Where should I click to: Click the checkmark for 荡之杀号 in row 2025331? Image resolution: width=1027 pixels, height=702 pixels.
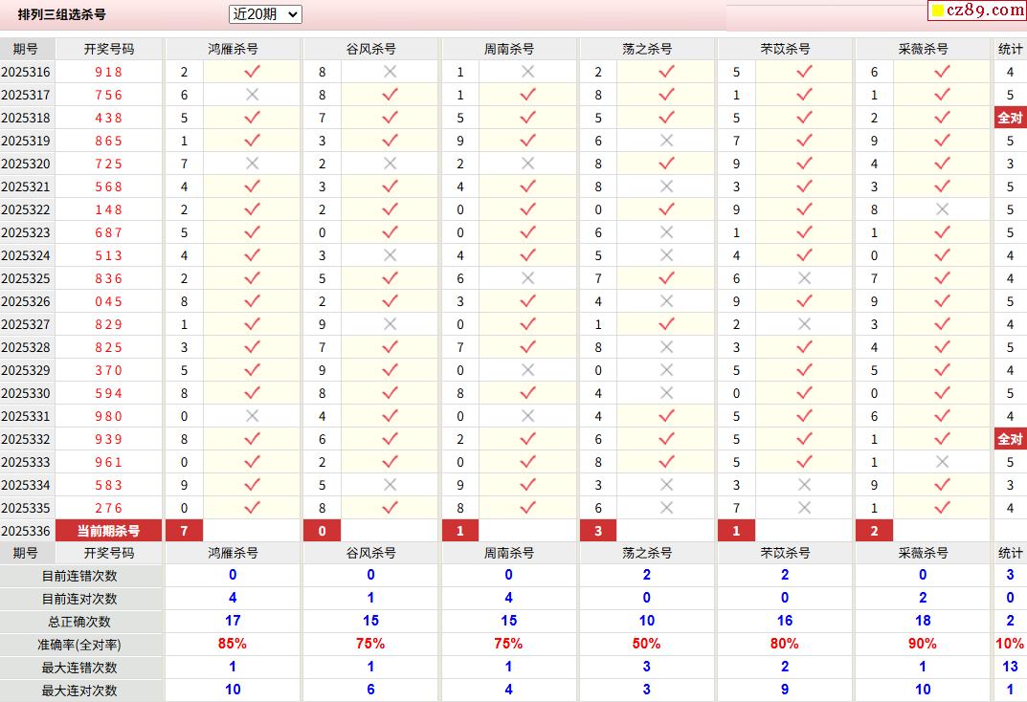click(666, 416)
